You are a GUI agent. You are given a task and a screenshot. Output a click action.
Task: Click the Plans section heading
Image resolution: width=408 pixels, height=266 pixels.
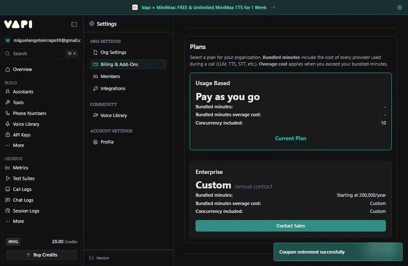[x=198, y=47]
